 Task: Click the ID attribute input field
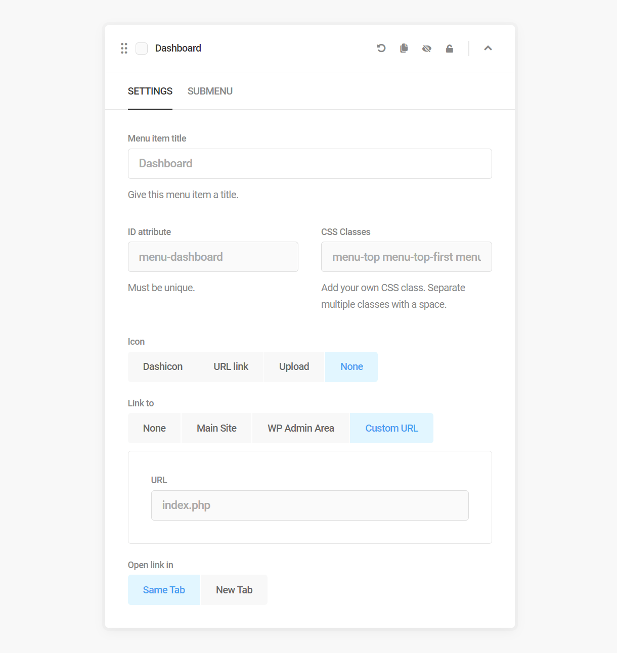(x=213, y=257)
